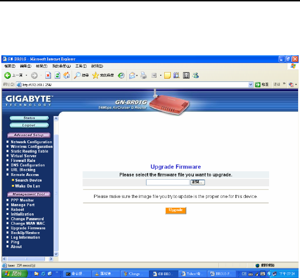The height and width of the screenshot is (278, 300).
Task: Open Favorites star toolbar icon
Action: coord(95,75)
